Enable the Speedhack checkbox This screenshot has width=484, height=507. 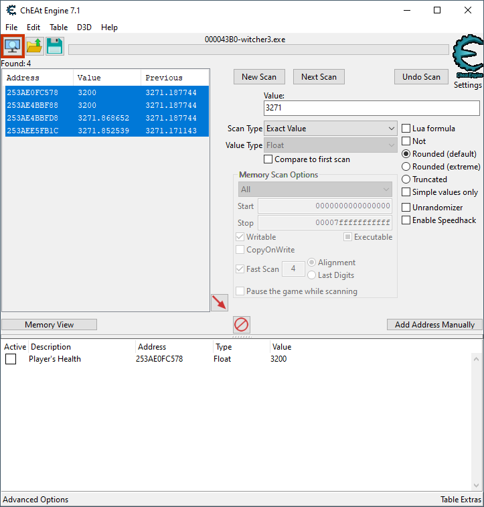(406, 220)
